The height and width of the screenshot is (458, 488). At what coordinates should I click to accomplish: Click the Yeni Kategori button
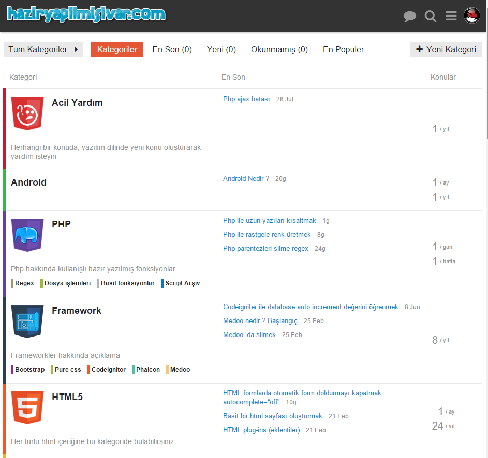(x=446, y=50)
